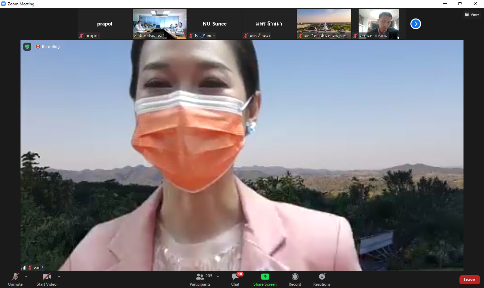Show next participants with blue arrow
This screenshot has width=484, height=288.
pos(416,24)
